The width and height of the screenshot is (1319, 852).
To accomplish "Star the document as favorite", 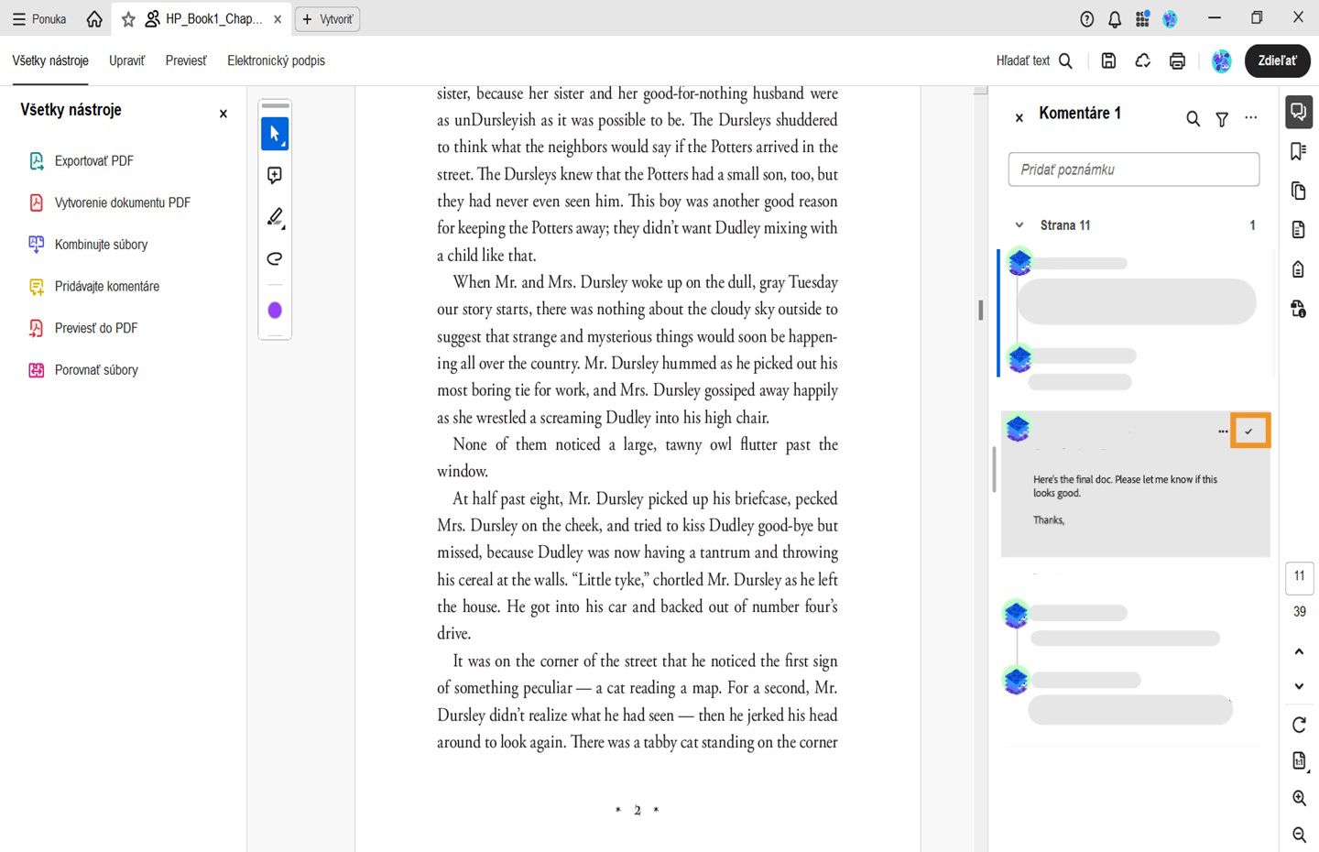I will pyautogui.click(x=128, y=18).
